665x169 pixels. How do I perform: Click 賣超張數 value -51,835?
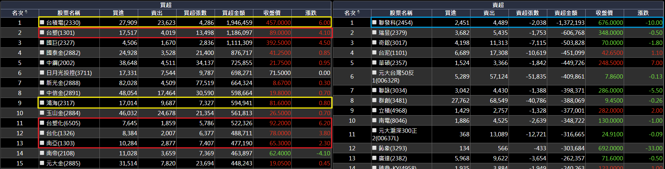(536, 76)
